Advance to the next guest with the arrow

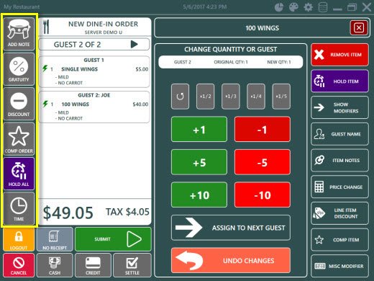tap(134, 44)
